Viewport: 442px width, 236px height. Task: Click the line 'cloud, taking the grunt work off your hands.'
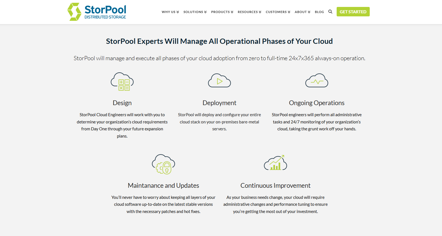click(x=317, y=129)
